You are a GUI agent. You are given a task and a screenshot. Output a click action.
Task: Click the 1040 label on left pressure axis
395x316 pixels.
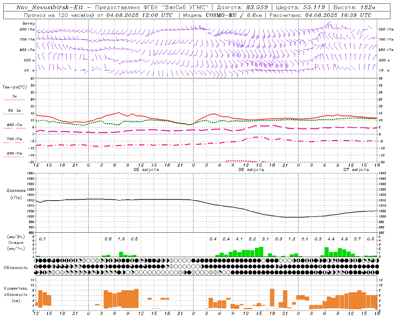[x=31, y=173]
